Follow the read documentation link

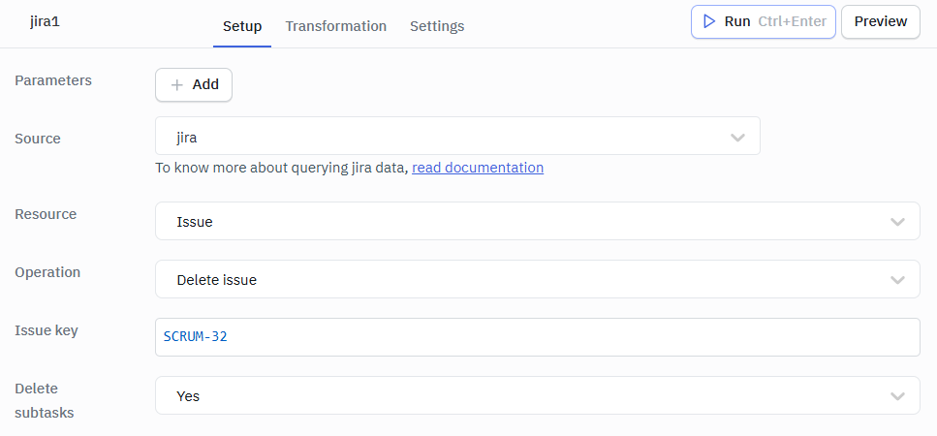tap(478, 168)
